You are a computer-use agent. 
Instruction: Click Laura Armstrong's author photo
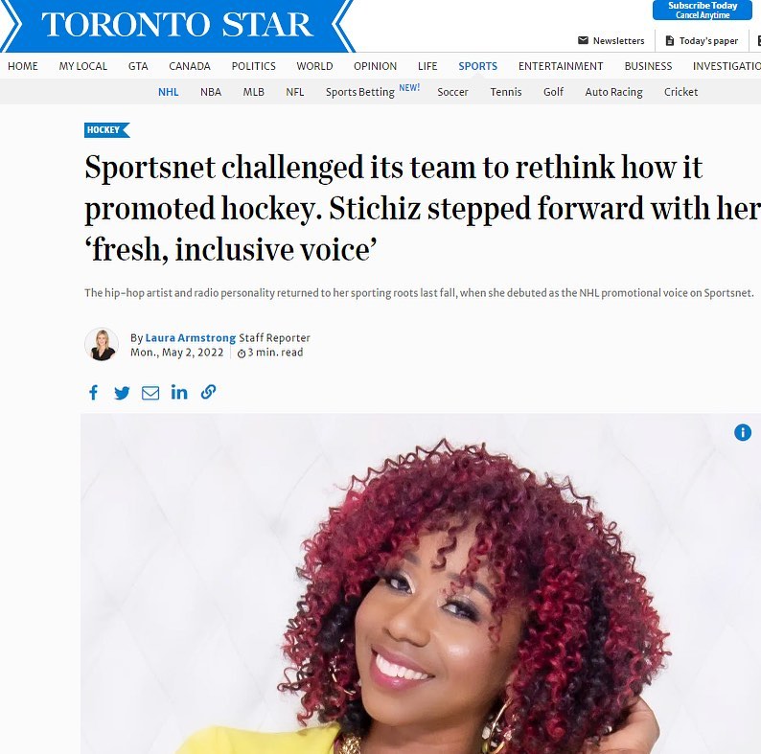102,345
